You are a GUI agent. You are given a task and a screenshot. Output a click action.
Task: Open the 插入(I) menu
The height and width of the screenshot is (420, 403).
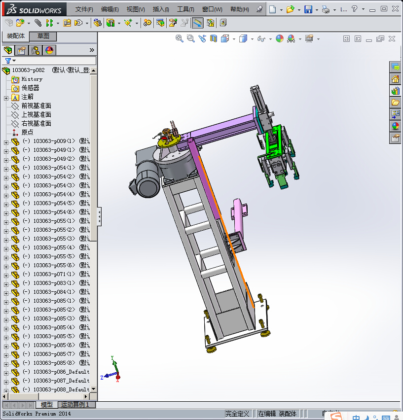point(161,9)
